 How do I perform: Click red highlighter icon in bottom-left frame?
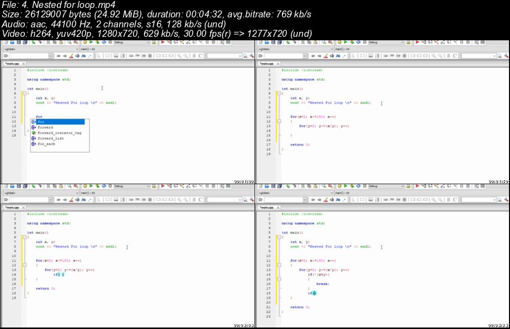71,200
